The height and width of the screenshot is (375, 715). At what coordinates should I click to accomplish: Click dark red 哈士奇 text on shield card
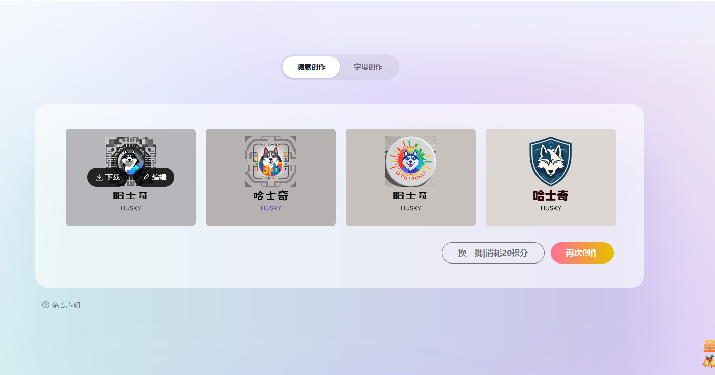pyautogui.click(x=551, y=195)
